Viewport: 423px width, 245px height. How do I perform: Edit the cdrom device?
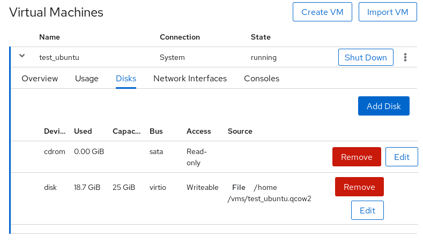[402, 157]
